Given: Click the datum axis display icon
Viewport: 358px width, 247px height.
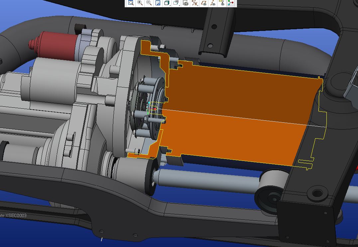Looking at the screenshot, I should pyautogui.click(x=212, y=3).
